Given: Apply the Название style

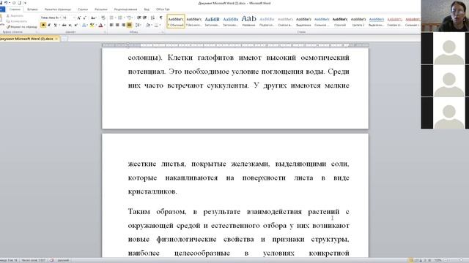Looking at the screenshot, I should pyautogui.click(x=248, y=21).
